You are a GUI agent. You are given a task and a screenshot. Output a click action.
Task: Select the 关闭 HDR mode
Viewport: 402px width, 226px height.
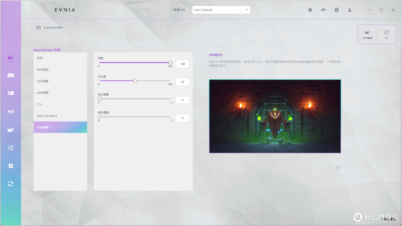point(60,58)
